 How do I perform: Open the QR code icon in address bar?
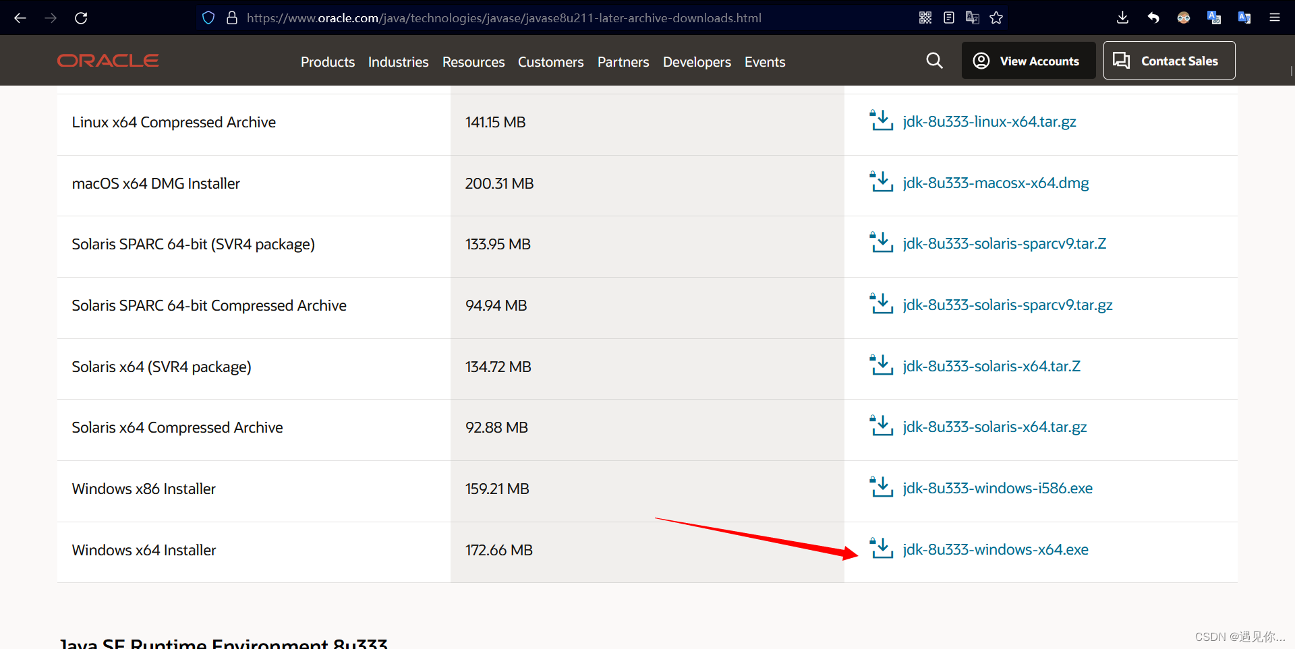point(925,18)
